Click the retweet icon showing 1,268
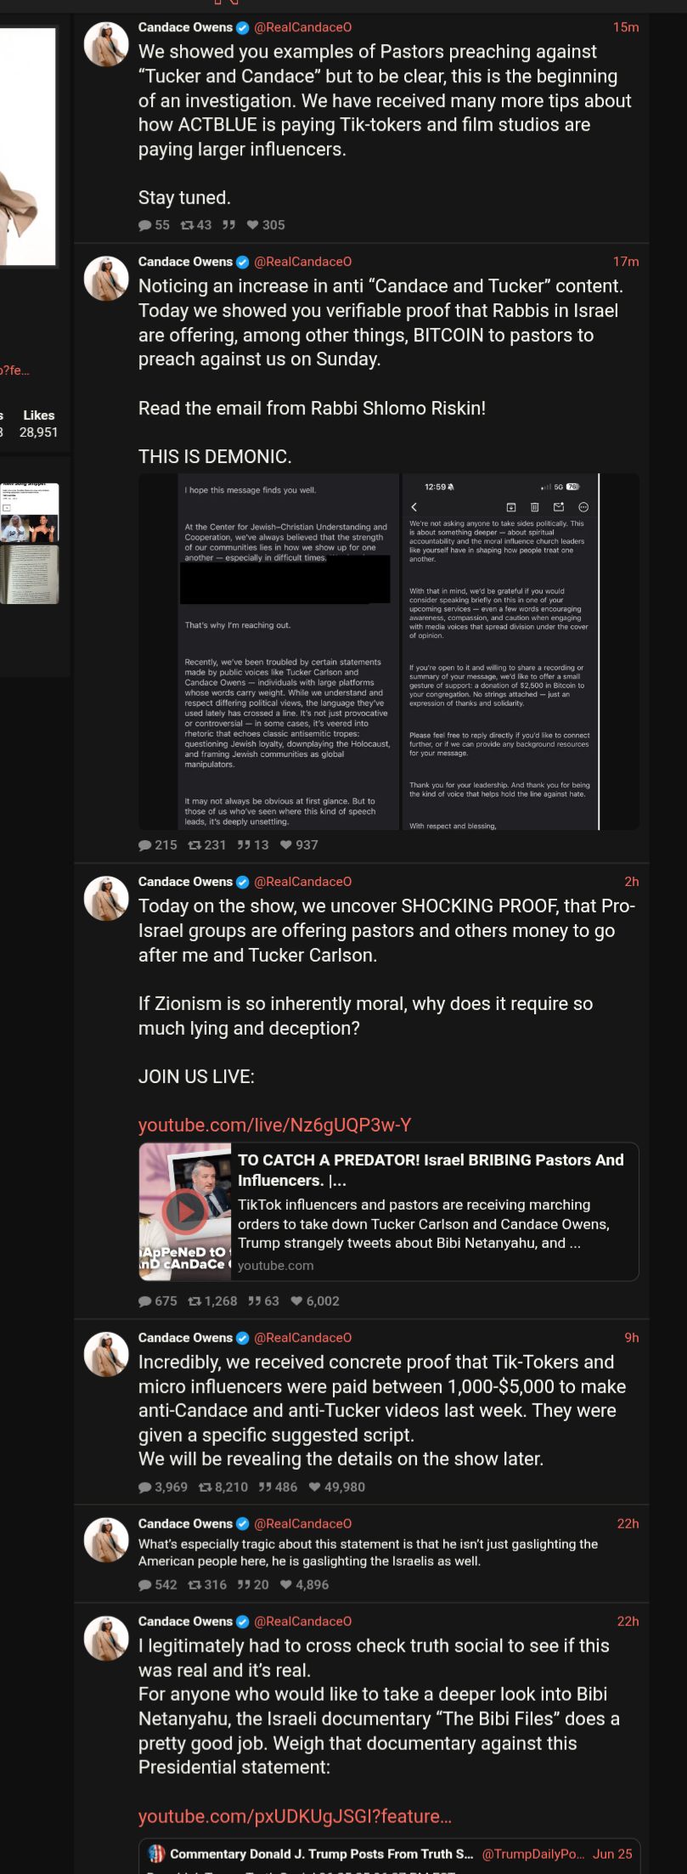This screenshot has width=687, height=1874. pyautogui.click(x=194, y=1301)
